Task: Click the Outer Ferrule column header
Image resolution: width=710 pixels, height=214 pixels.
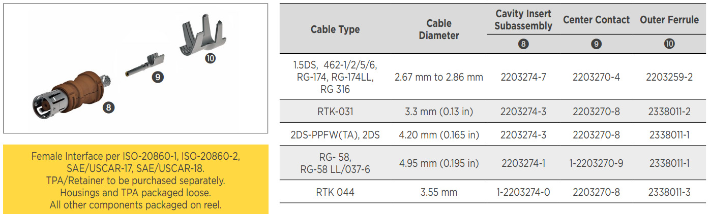Action: coord(669,20)
